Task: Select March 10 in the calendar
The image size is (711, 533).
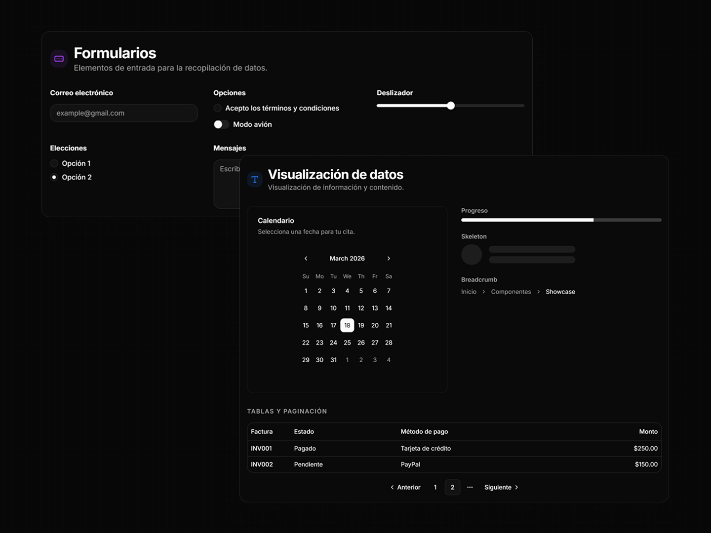Action: point(333,308)
